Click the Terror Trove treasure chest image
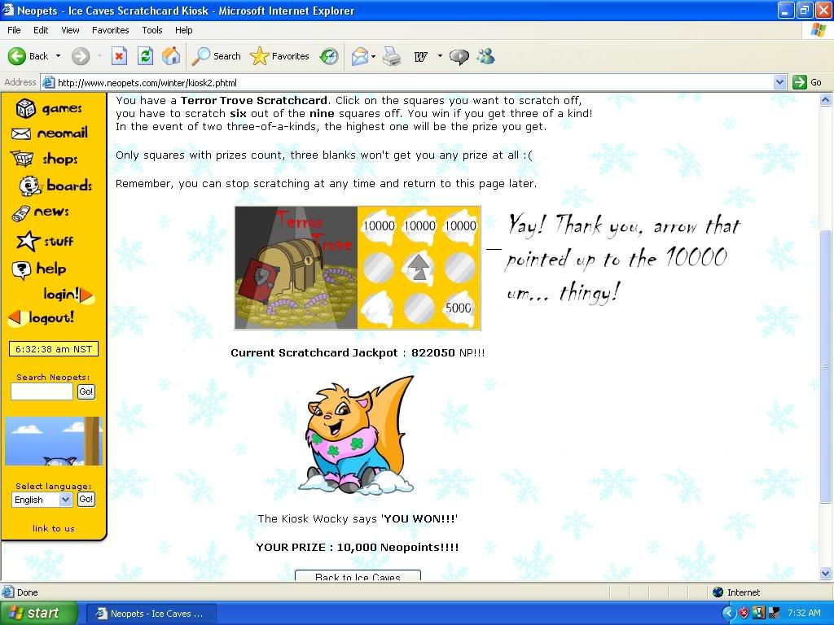 296,268
